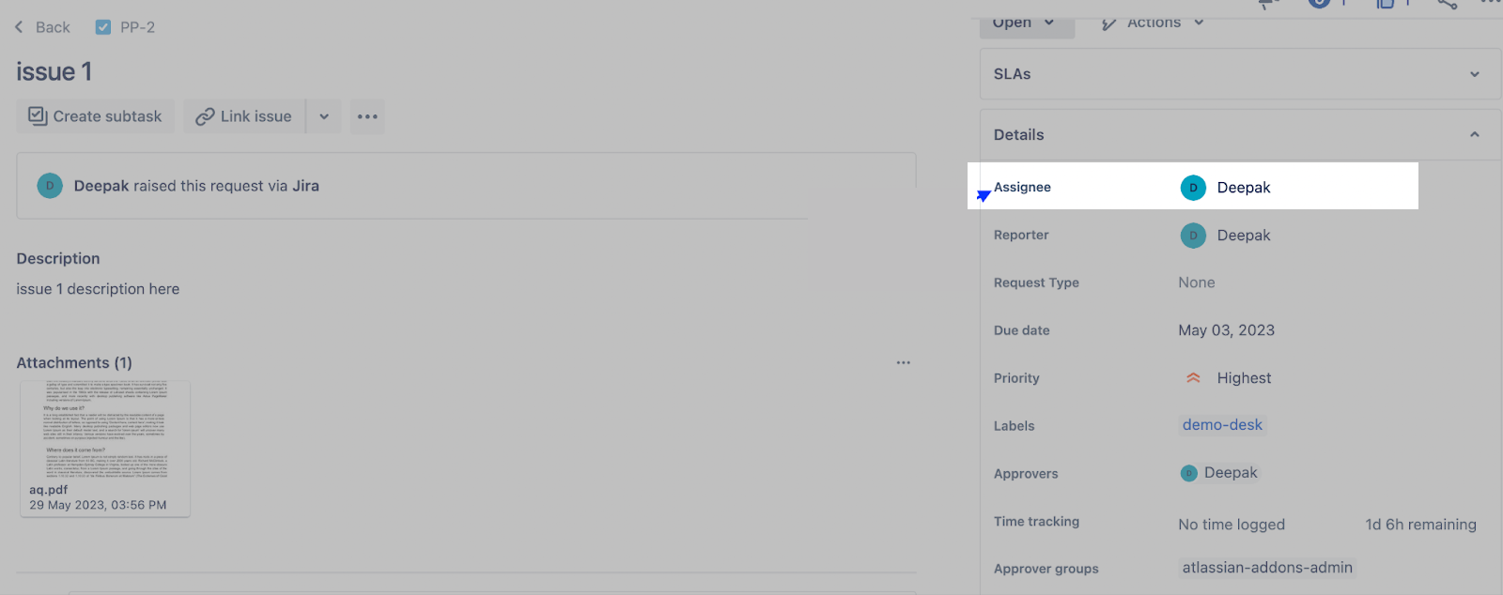
Task: Click the Approvers avatar for Deepak
Action: pos(1189,473)
